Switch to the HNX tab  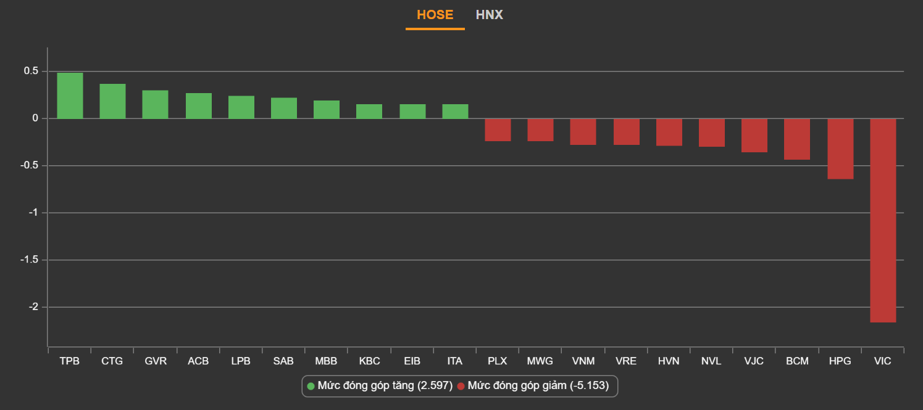[489, 15]
